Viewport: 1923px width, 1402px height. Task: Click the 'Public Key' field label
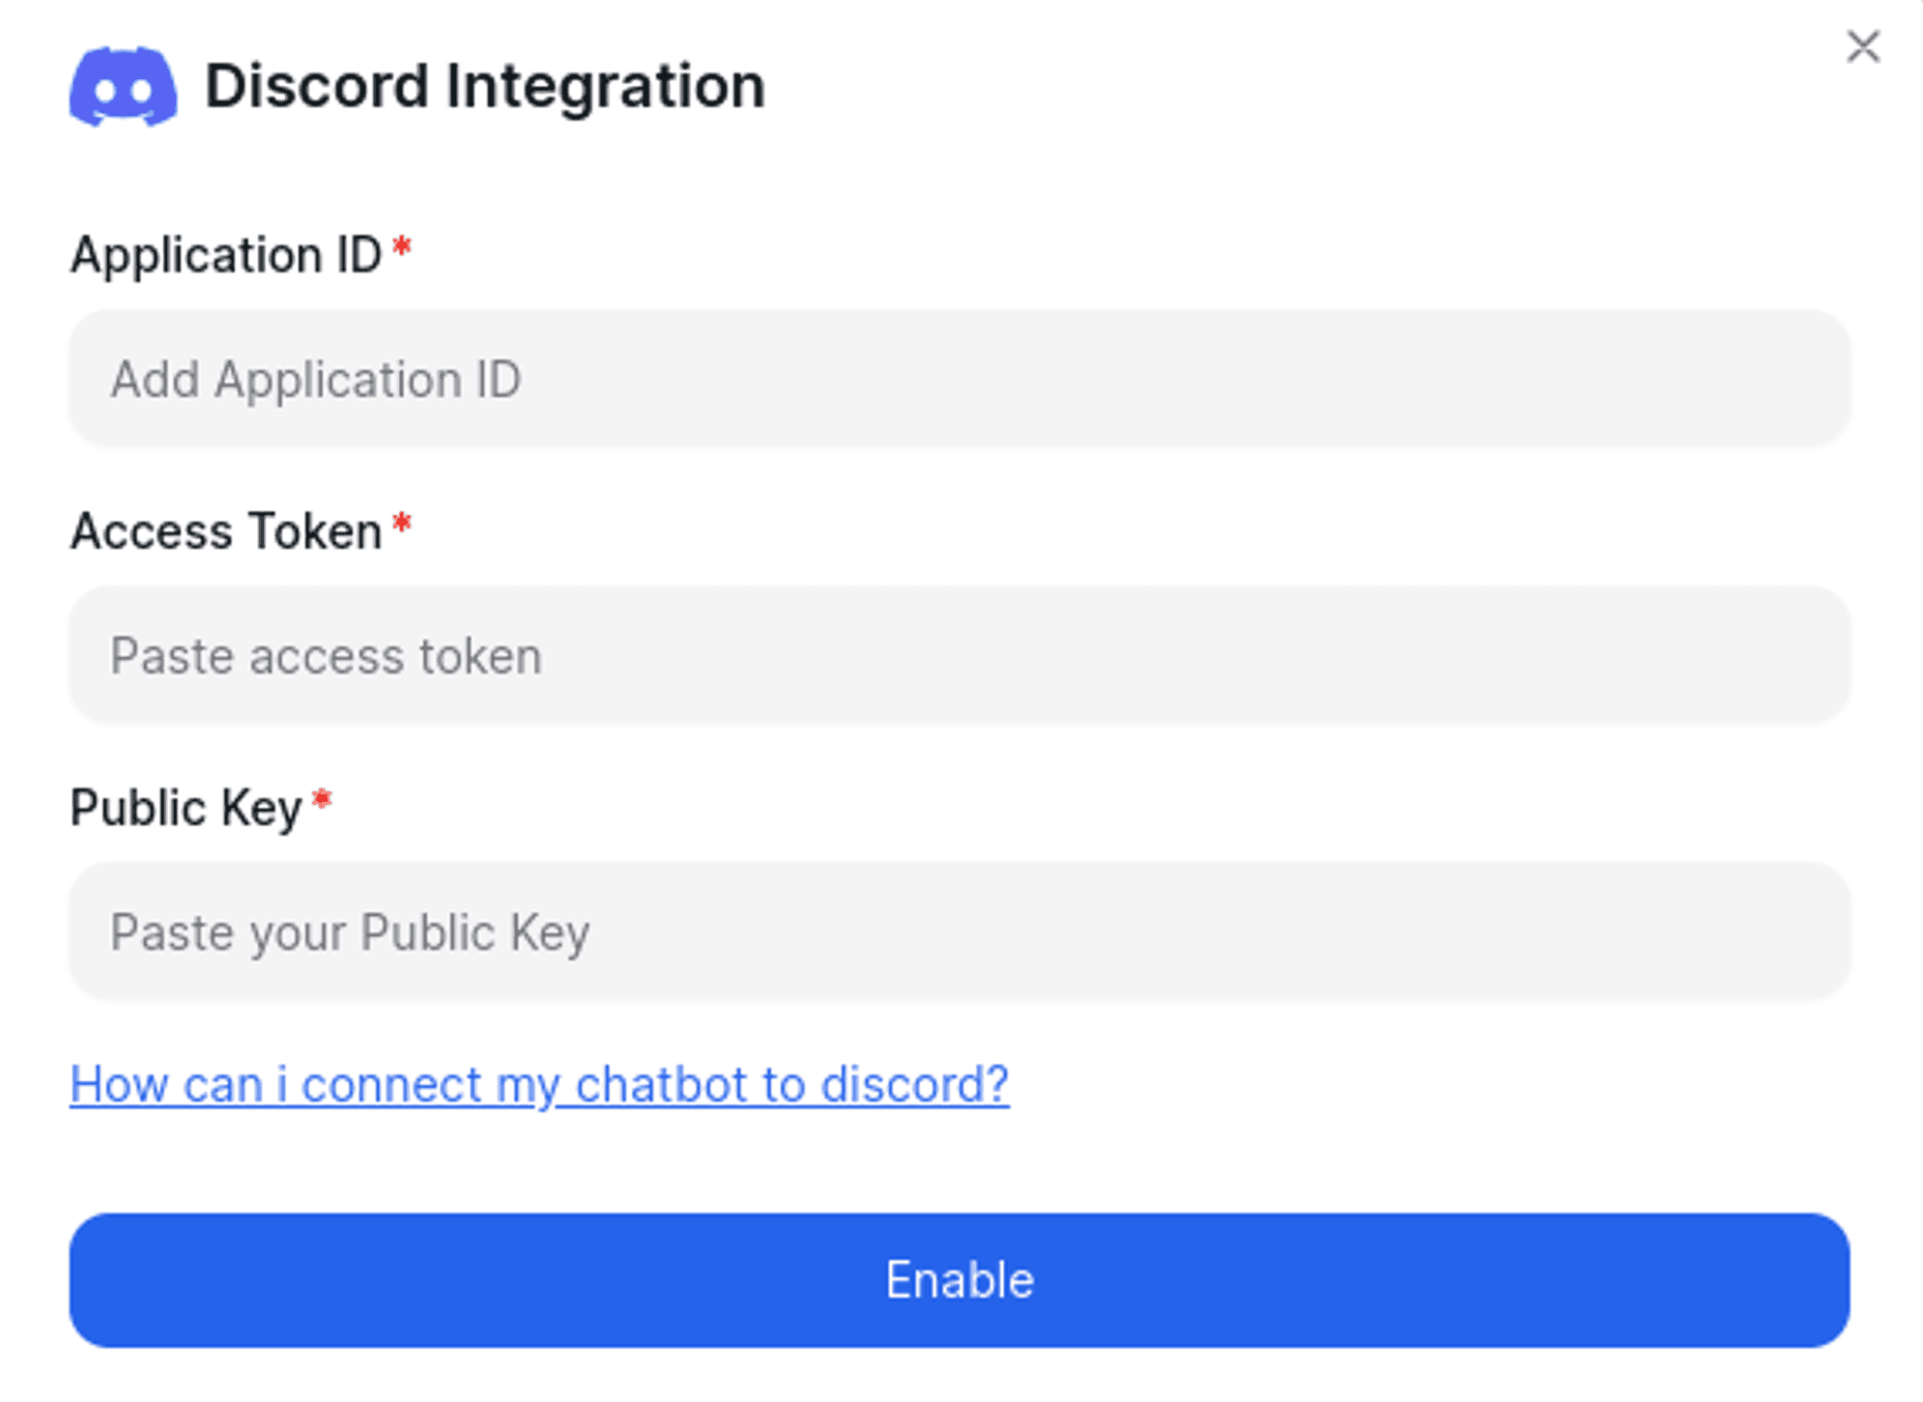(187, 808)
